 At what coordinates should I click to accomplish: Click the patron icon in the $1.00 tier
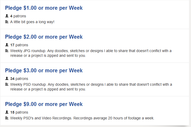(x=7, y=16)
